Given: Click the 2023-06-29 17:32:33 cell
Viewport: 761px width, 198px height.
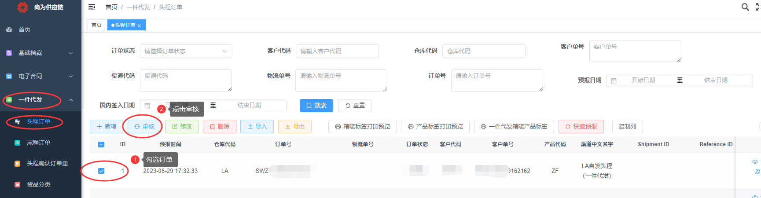Looking at the screenshot, I should tap(170, 171).
